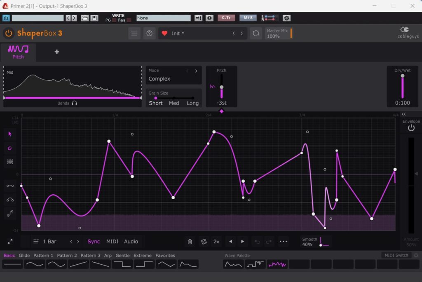Open the ShaperBox hamburger menu
Viewport: 422px width, 282px height.
[134, 33]
